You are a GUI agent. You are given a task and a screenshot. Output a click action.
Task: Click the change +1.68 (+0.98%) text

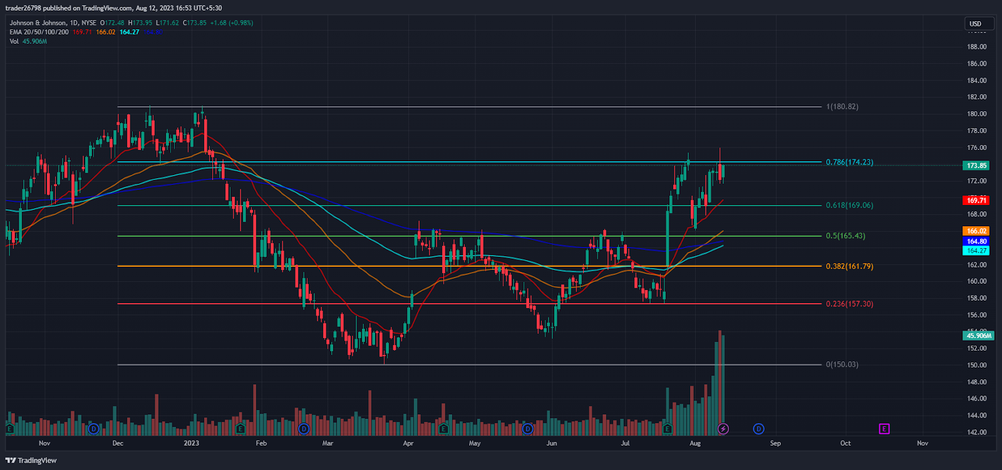(x=232, y=23)
